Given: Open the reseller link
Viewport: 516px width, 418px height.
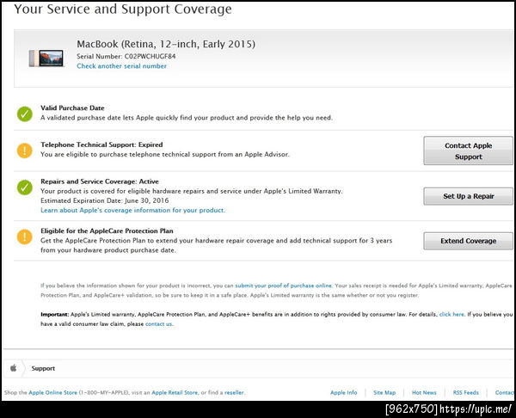Looking at the screenshot, I should 234,392.
